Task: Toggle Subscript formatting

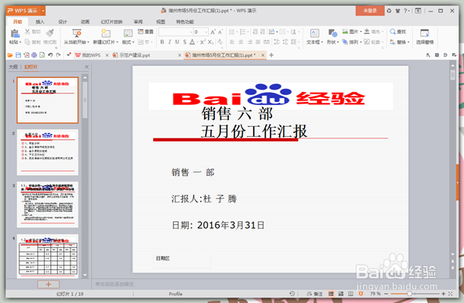Action: pos(210,42)
